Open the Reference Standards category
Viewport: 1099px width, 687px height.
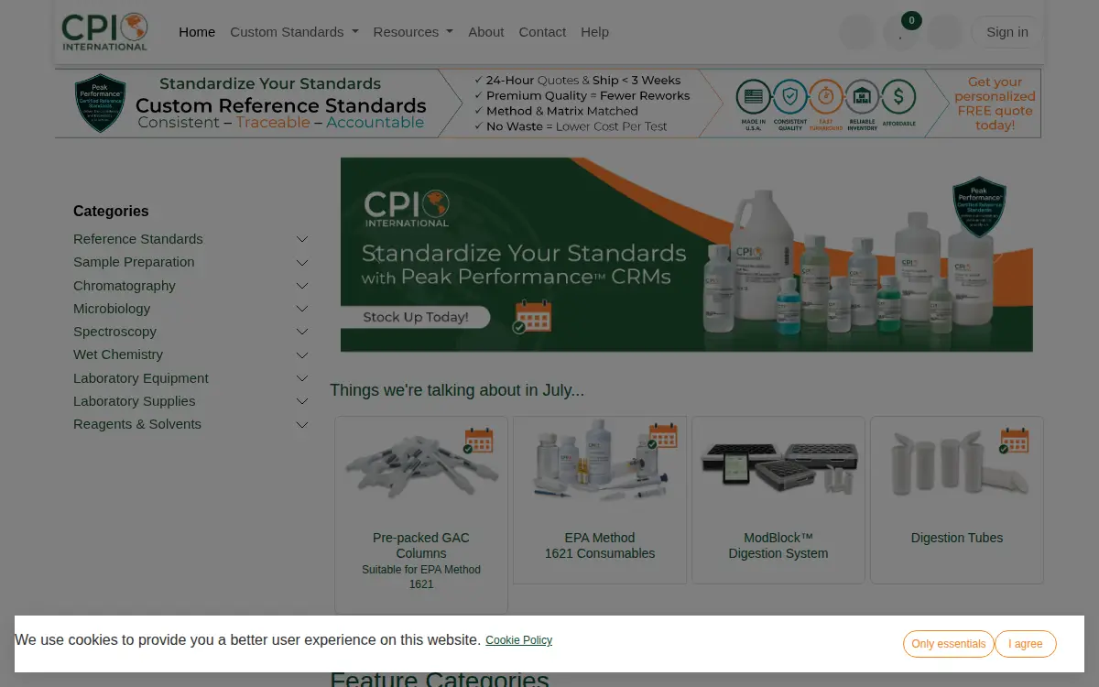[x=138, y=239]
